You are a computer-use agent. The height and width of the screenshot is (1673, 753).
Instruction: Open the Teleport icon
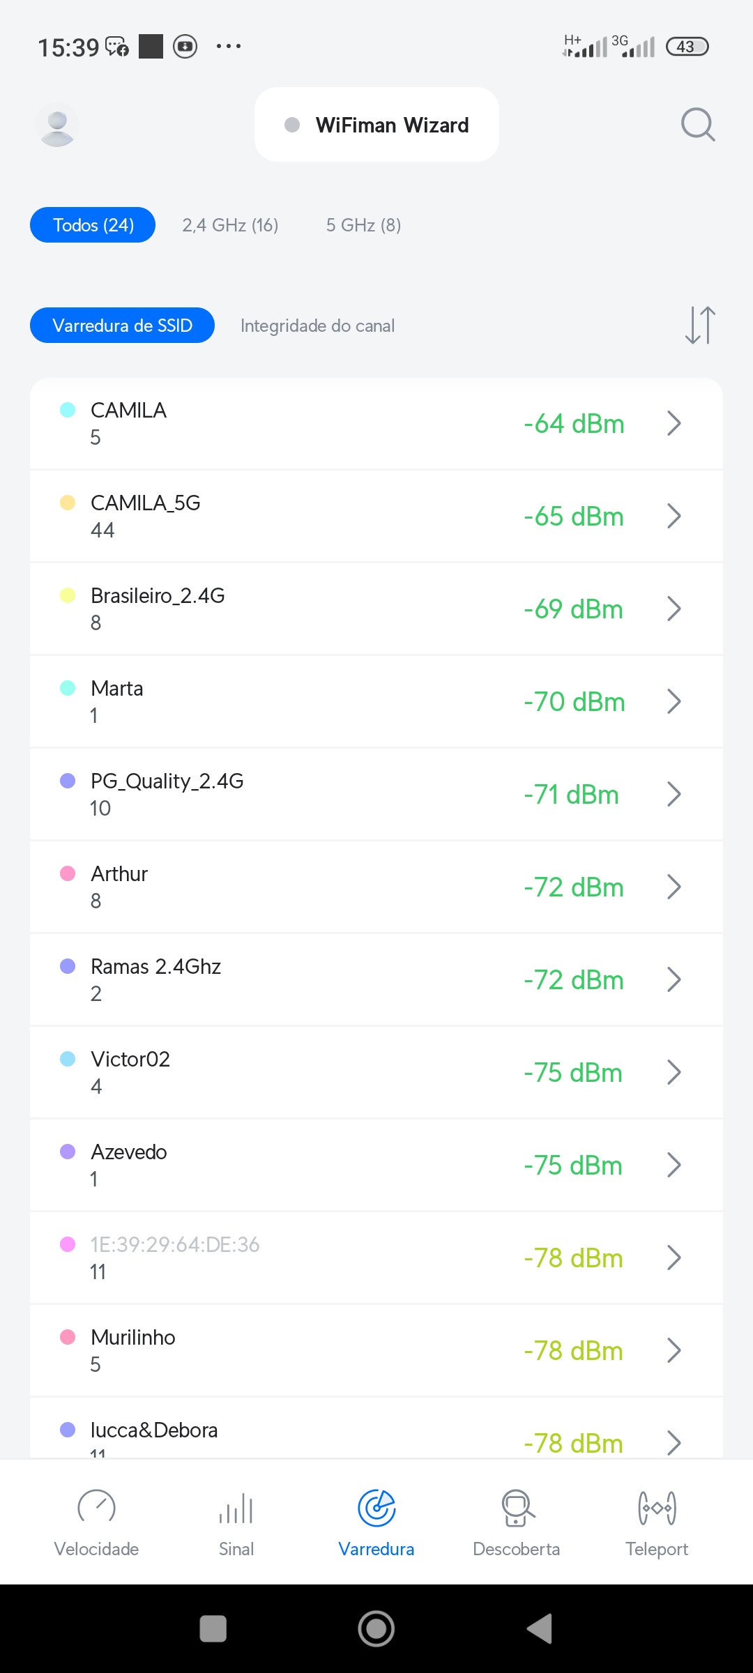[x=657, y=1508]
